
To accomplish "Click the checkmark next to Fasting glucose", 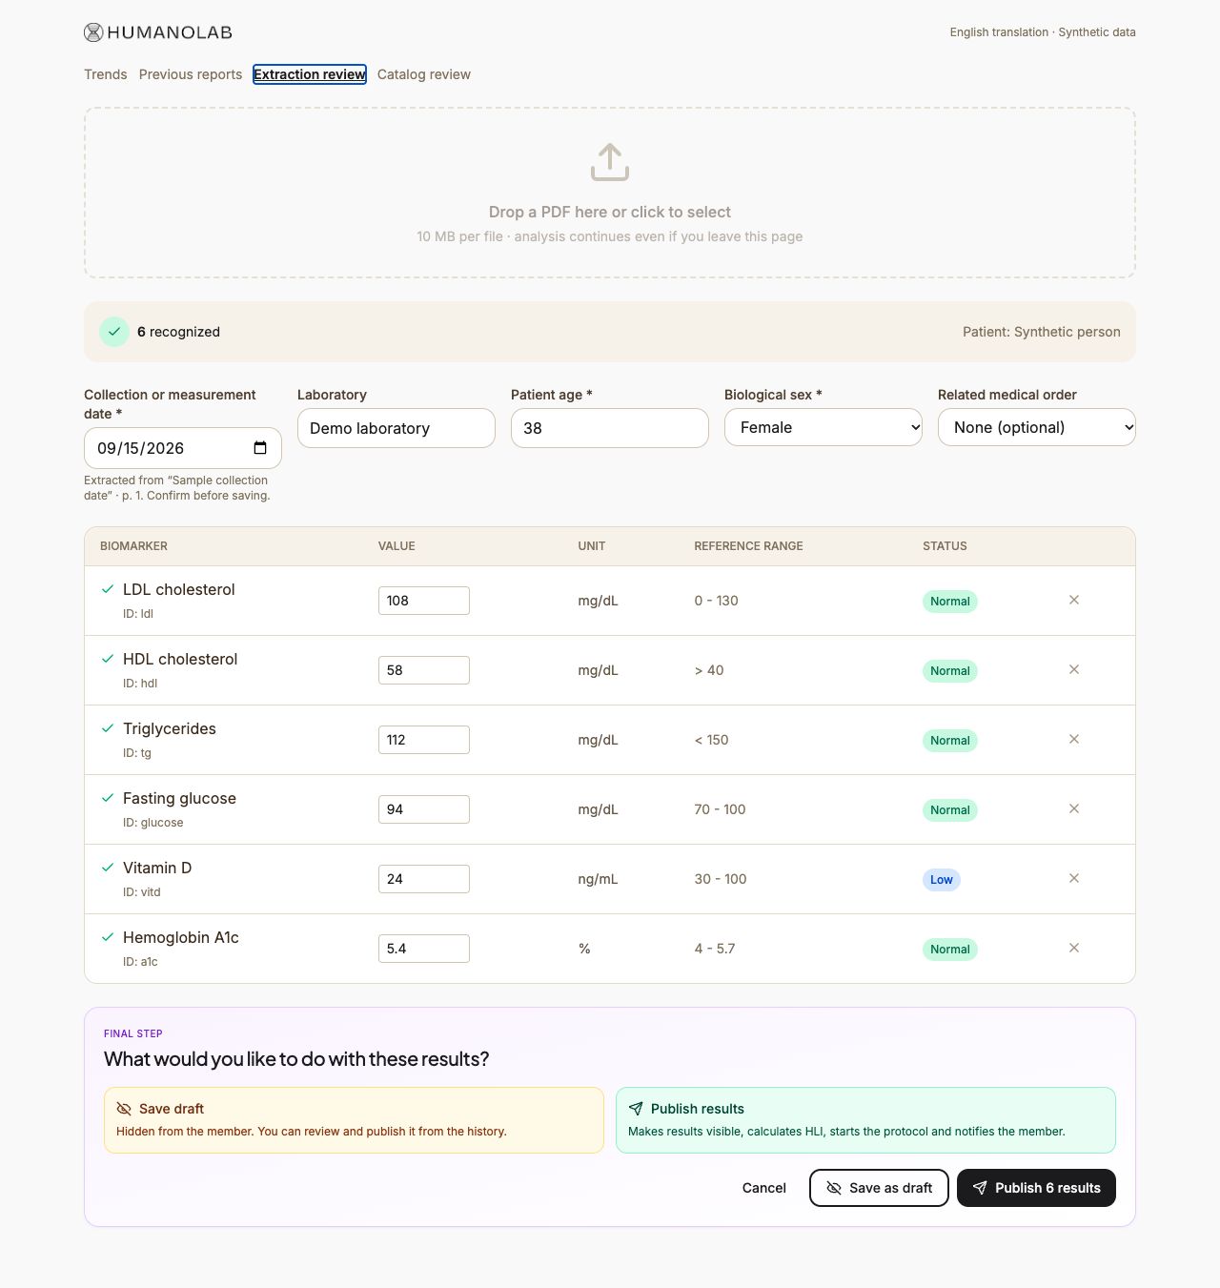I will (108, 798).
